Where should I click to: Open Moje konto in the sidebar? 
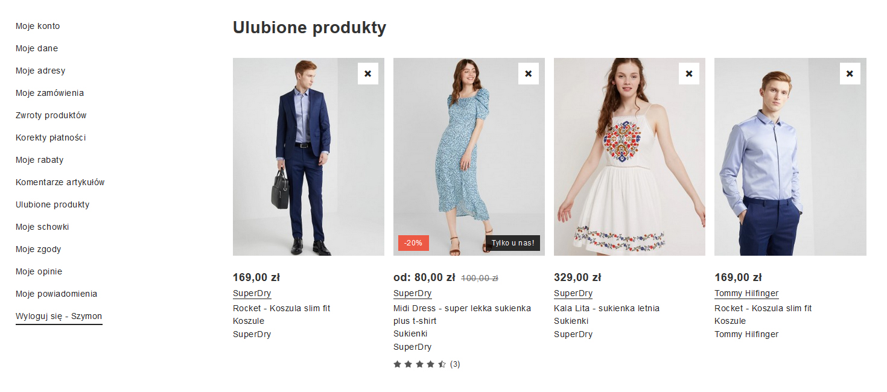pos(37,26)
